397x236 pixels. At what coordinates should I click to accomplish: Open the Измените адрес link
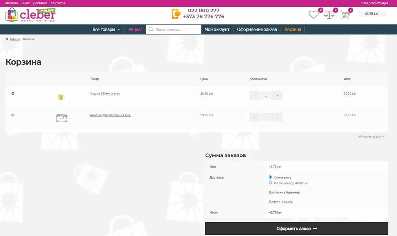click(281, 201)
